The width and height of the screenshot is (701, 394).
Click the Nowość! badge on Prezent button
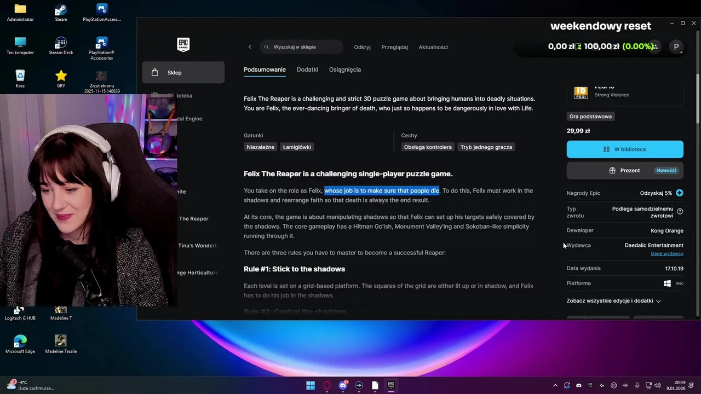coord(666,170)
